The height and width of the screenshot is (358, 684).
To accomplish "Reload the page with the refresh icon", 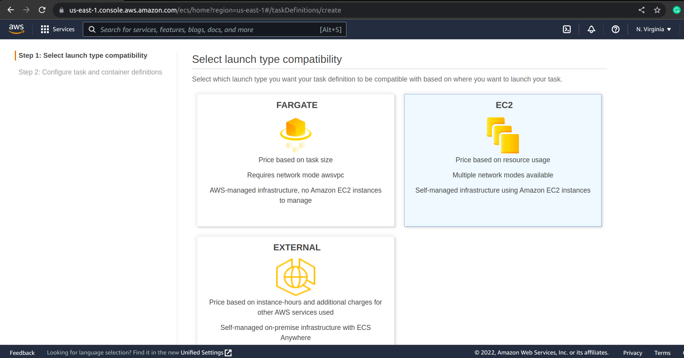I will tap(42, 10).
